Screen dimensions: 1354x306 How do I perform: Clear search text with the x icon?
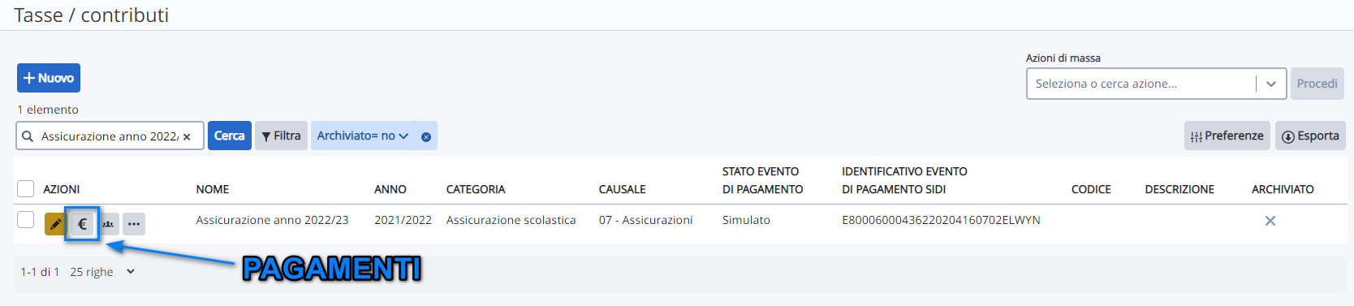[x=187, y=137]
